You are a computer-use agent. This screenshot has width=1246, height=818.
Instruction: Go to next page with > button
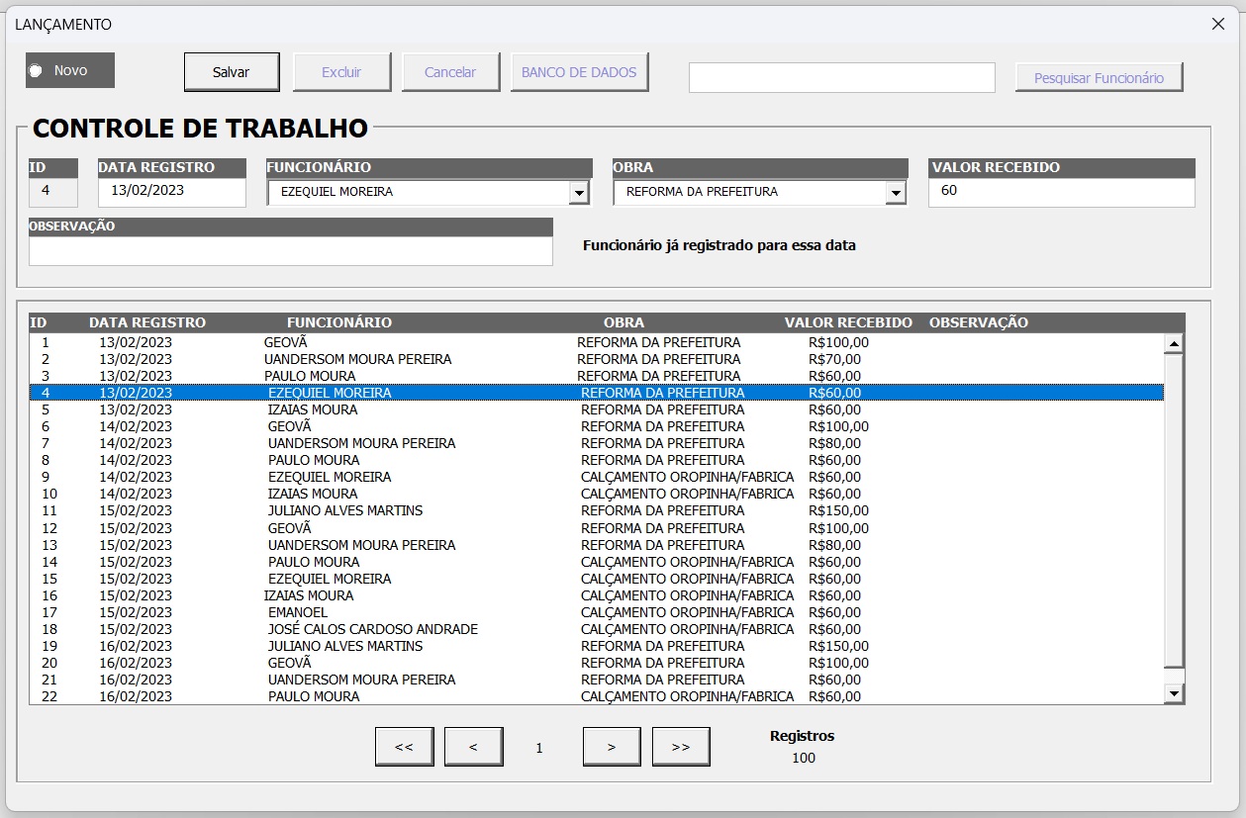click(x=612, y=747)
